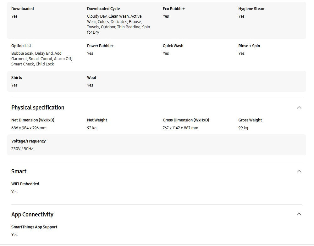Collapse the App Connectivity section chevron
This screenshot has width=314, height=246.
pyautogui.click(x=299, y=214)
